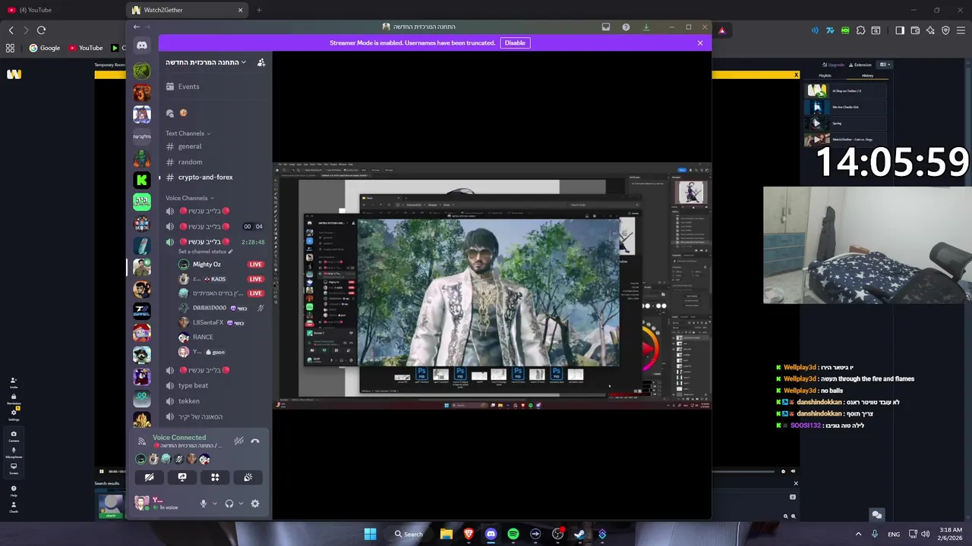Open the soundboard button
Screen dimensions: 972x546
[248, 477]
